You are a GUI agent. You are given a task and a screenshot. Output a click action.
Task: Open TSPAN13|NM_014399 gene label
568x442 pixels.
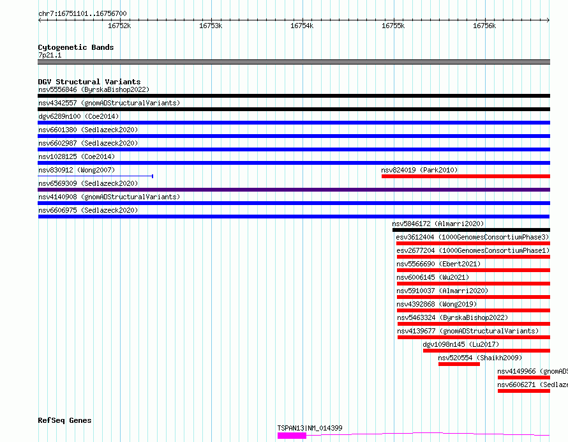coord(310,428)
